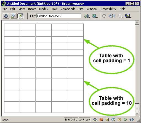Open the Commands menu
The width and height of the screenshot is (141, 123).
point(68,9)
